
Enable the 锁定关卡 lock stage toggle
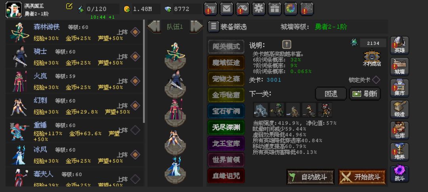point(376,80)
